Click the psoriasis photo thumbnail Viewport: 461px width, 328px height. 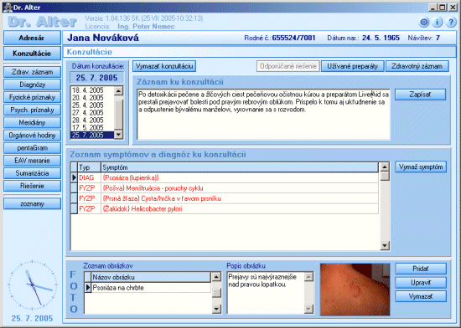point(355,290)
